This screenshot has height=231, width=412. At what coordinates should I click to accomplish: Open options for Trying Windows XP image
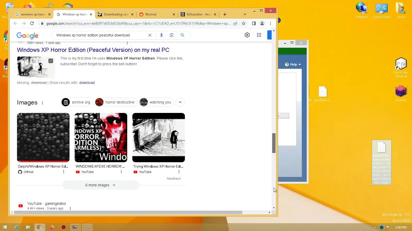click(x=179, y=172)
